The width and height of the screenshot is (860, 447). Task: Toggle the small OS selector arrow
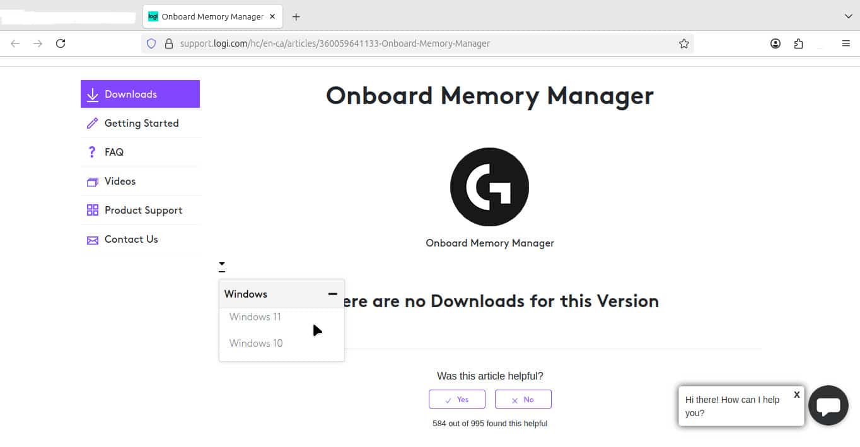click(x=222, y=265)
